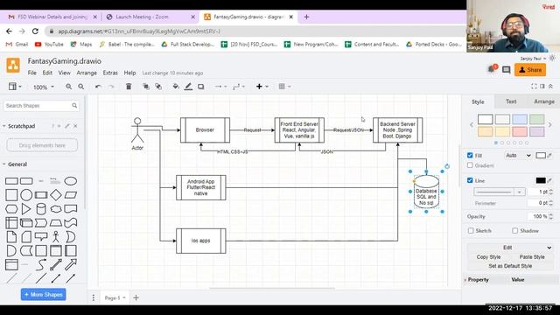560x315 pixels.
Task: Open the line pattern dropdown
Action: tap(499, 192)
